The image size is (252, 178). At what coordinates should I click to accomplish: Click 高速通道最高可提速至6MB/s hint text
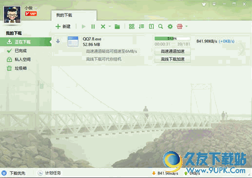(112, 52)
